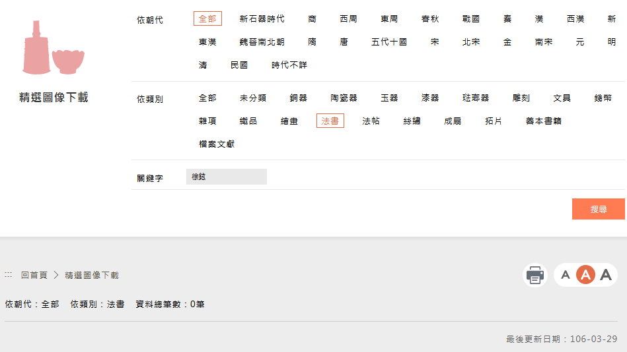Choose large font size A
The height and width of the screenshot is (352, 627).
[606, 275]
